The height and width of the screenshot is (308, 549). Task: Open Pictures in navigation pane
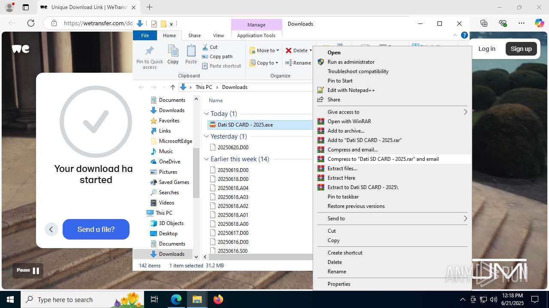coord(168,172)
